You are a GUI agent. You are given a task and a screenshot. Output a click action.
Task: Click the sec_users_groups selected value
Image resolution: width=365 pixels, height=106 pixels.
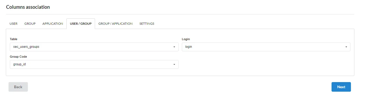pyautogui.click(x=26, y=47)
